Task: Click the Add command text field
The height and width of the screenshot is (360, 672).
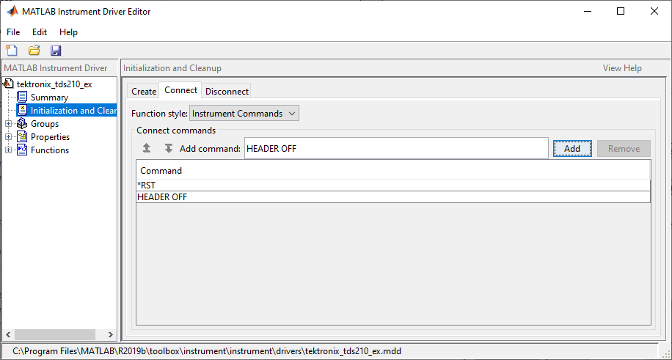Action: 396,148
